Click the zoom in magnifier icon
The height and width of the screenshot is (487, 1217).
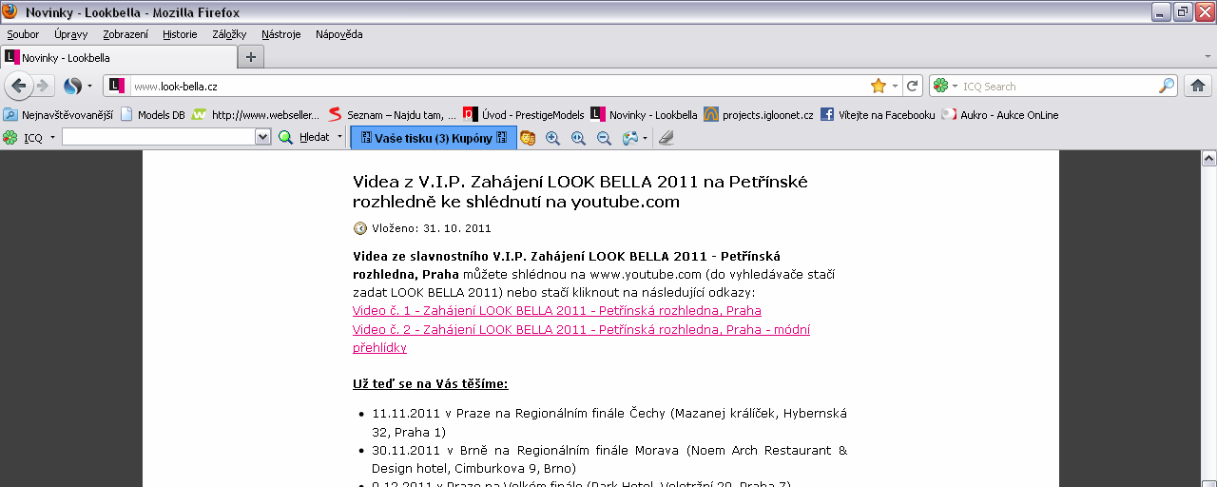coord(552,138)
